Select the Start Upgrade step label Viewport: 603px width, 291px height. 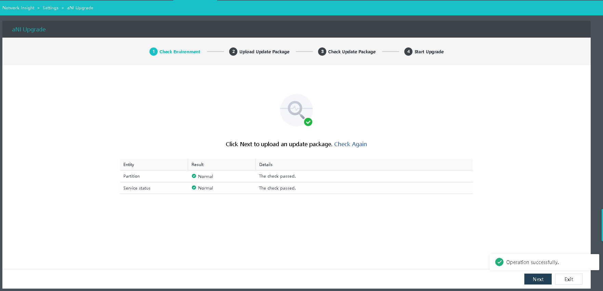(x=429, y=52)
